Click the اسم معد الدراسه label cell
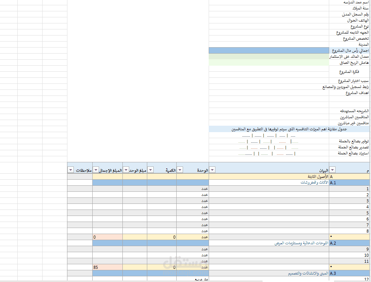The height and width of the screenshot is (282, 371). [x=349, y=2]
